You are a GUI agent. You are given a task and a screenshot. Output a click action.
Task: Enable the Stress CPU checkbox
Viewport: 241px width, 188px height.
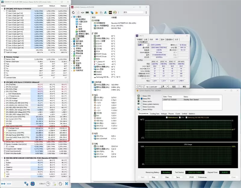point(142,96)
